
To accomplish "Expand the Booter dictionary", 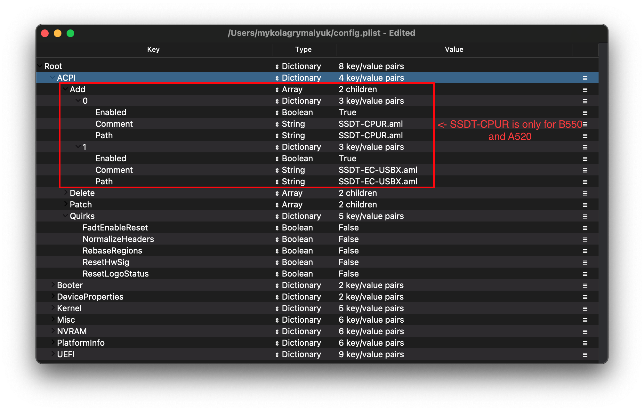I will tap(53, 285).
